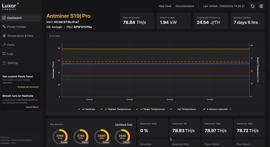Click the Estimated Efficiency 24.54 J/TH card
This screenshot has height=147, width=270.
coord(211,21)
